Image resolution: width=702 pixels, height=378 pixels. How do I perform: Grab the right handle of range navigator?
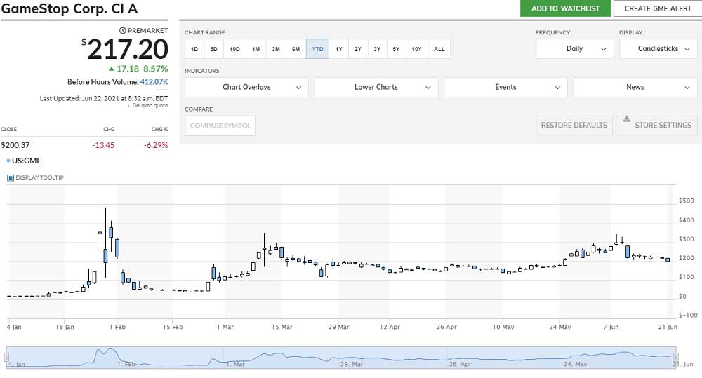676,357
